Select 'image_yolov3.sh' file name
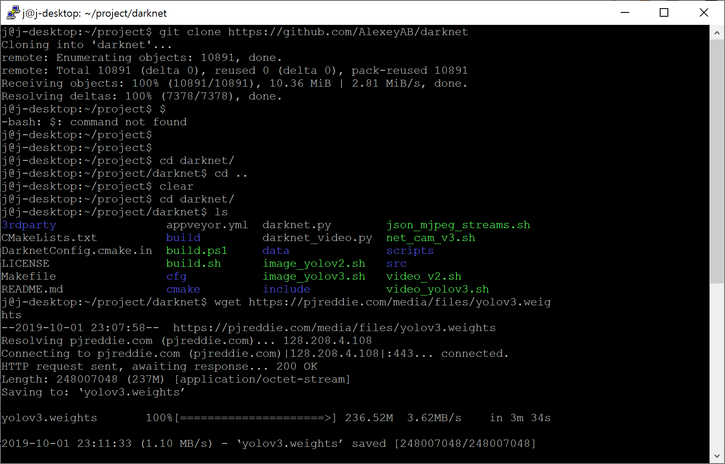 coord(314,277)
